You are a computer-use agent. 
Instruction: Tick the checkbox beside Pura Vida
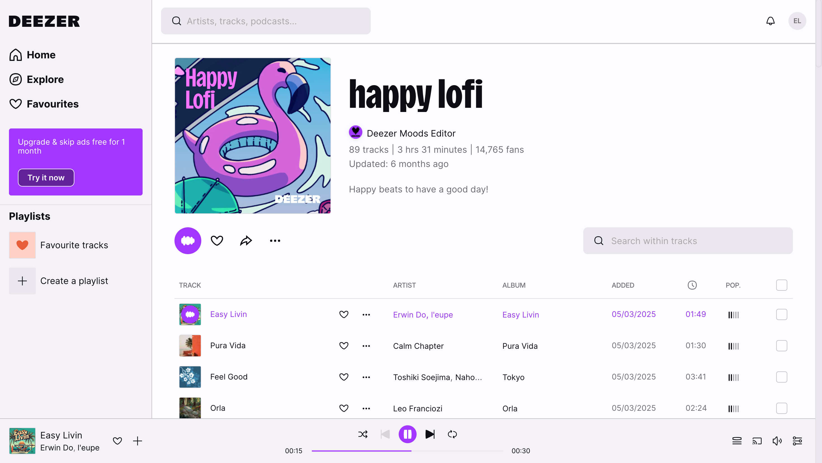pos(781,345)
